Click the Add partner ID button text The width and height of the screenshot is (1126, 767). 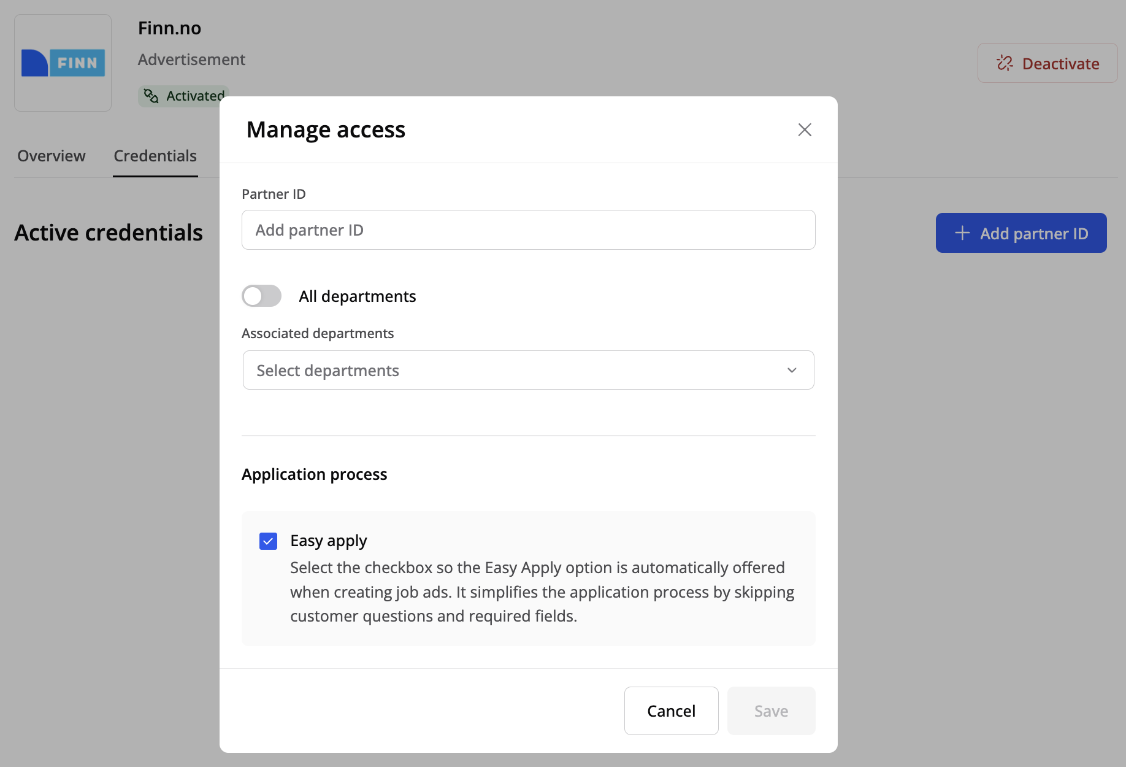coord(1034,233)
